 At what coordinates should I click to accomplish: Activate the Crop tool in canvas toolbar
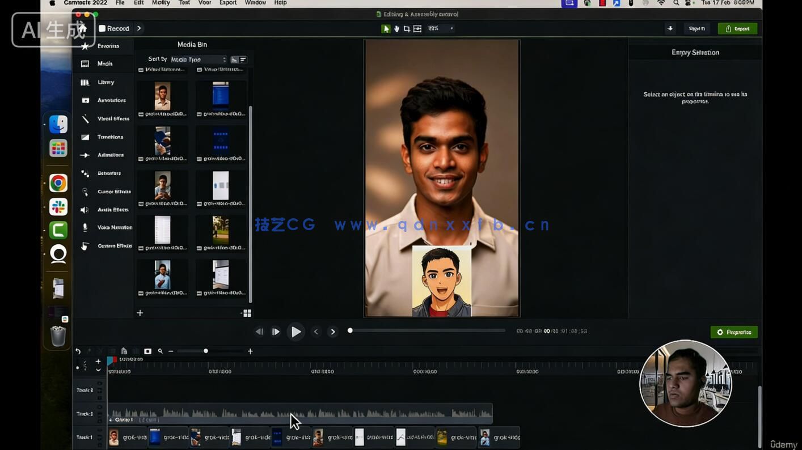tap(407, 29)
